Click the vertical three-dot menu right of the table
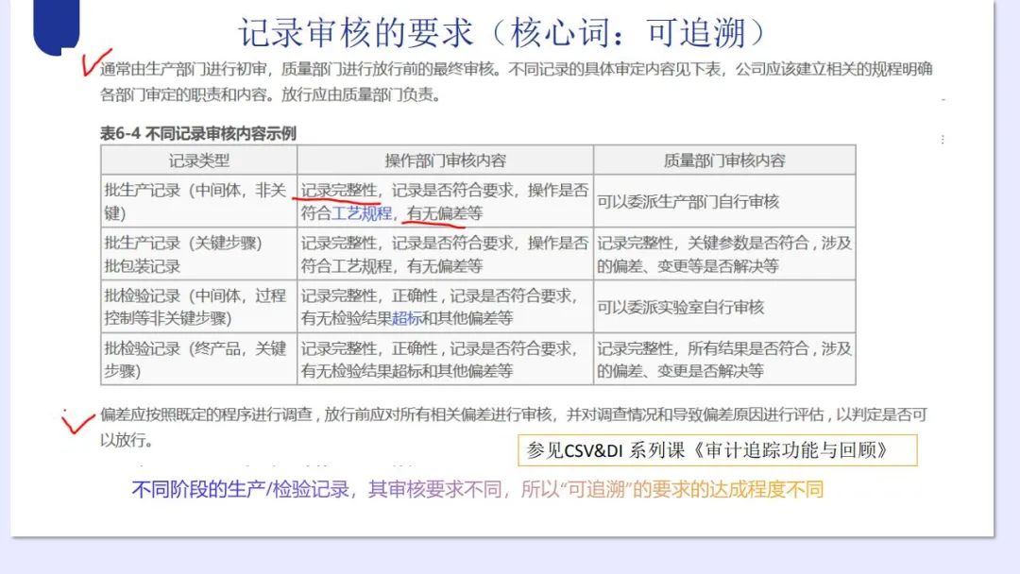This screenshot has width=1020, height=574. pyautogui.click(x=942, y=140)
